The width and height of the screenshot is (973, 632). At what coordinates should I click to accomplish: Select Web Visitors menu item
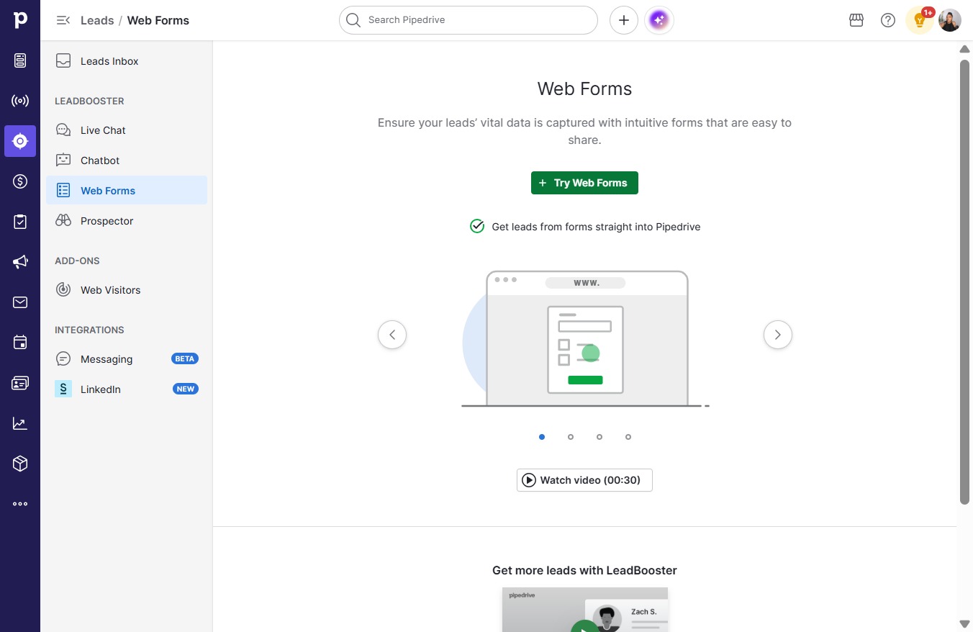coord(127,290)
